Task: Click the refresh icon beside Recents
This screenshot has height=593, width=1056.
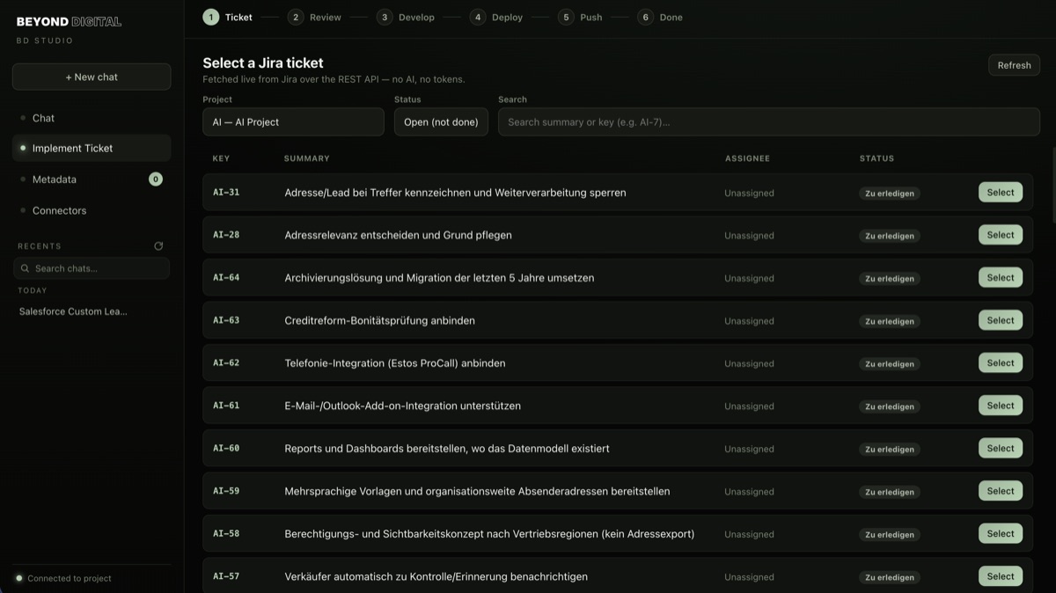Action: 158,246
